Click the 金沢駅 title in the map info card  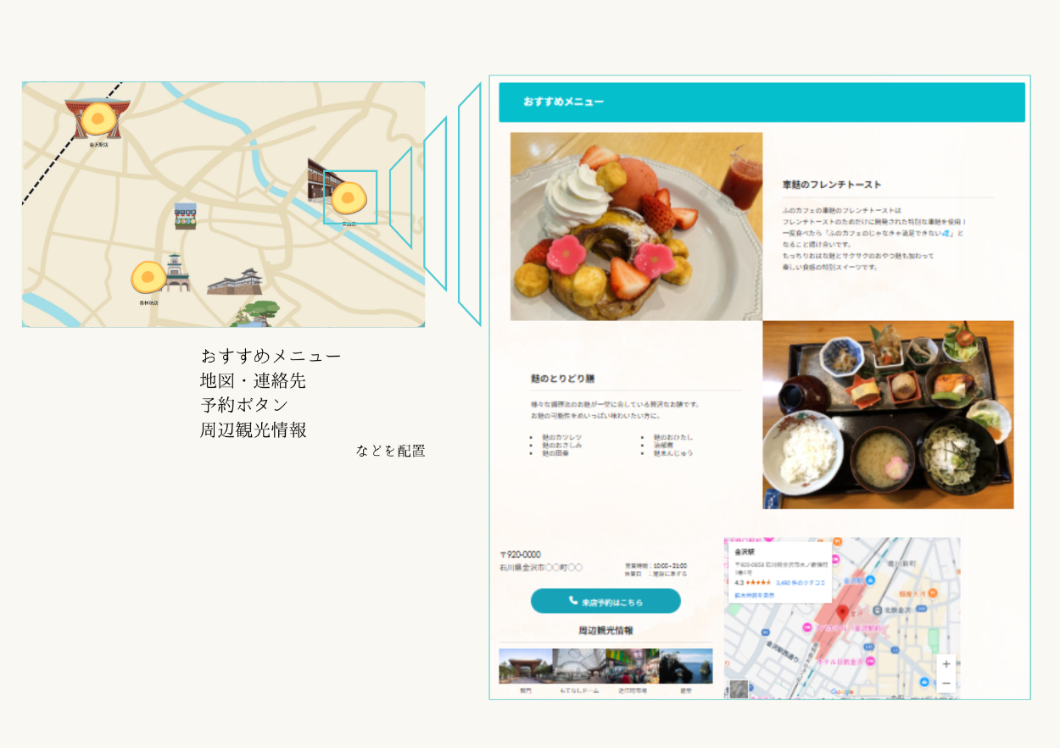[x=744, y=551]
